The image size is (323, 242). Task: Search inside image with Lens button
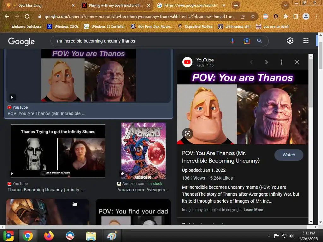click(x=187, y=134)
